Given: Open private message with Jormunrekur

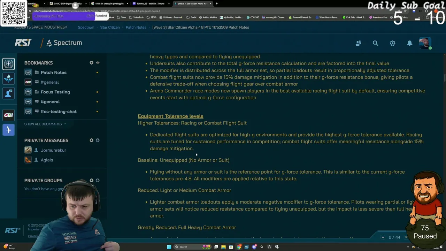Looking at the screenshot, I should 53,150.
